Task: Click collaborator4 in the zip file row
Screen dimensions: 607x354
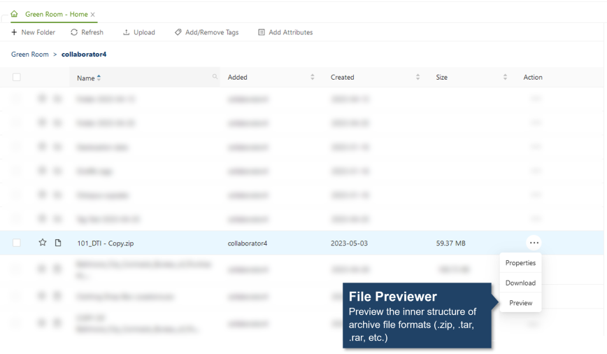Action: [x=248, y=243]
